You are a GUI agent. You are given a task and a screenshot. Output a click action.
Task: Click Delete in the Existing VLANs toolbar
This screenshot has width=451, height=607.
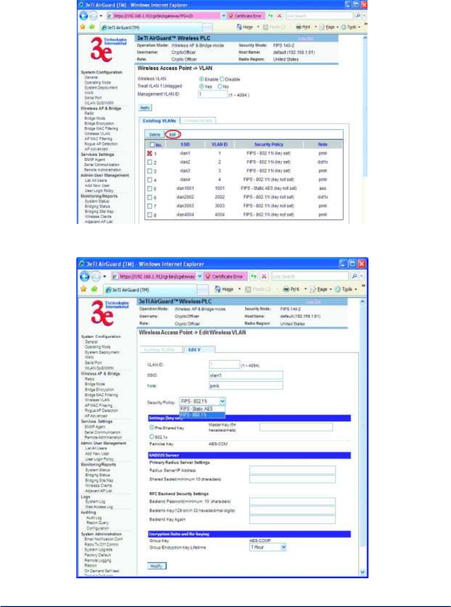point(154,135)
